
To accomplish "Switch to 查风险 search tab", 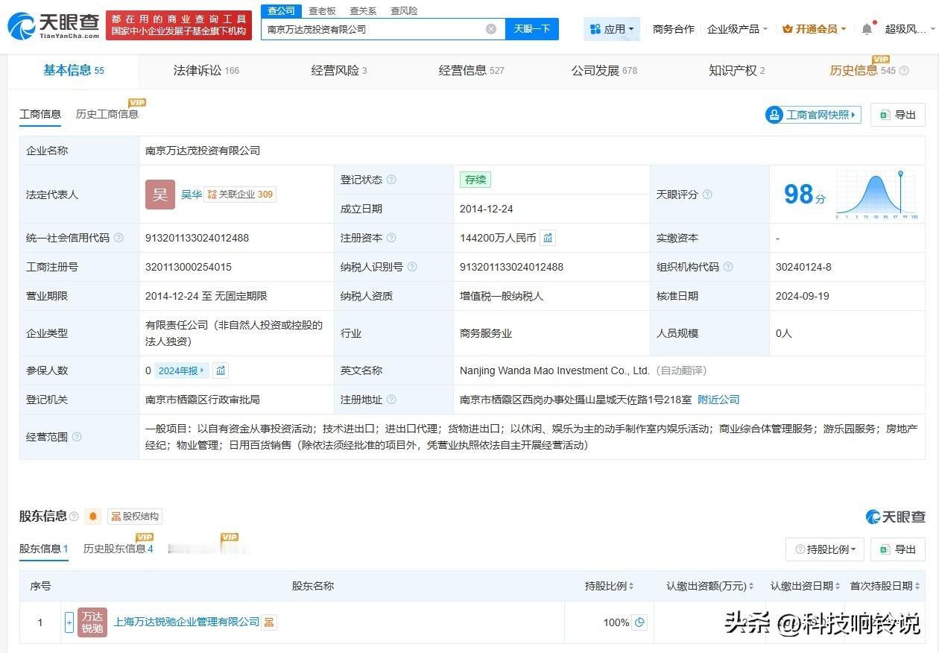I will click(404, 10).
